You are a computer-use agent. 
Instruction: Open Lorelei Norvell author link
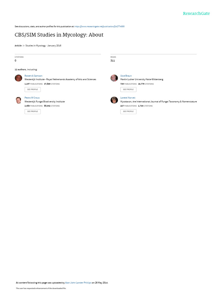pyautogui.click(x=128, y=98)
